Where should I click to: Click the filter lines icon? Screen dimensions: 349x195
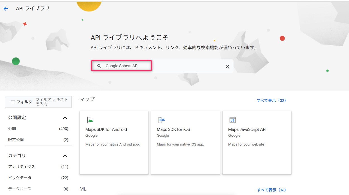point(13,102)
